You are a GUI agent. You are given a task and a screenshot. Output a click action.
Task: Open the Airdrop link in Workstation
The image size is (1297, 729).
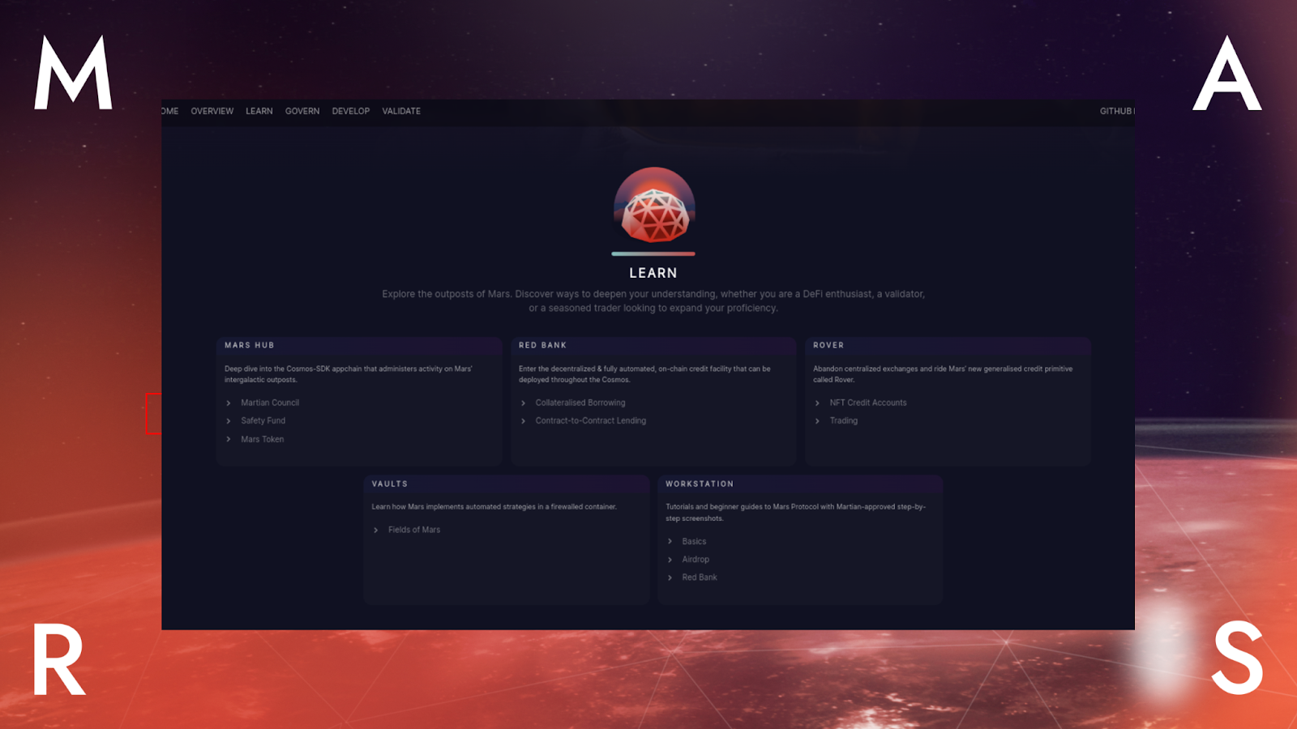(696, 559)
